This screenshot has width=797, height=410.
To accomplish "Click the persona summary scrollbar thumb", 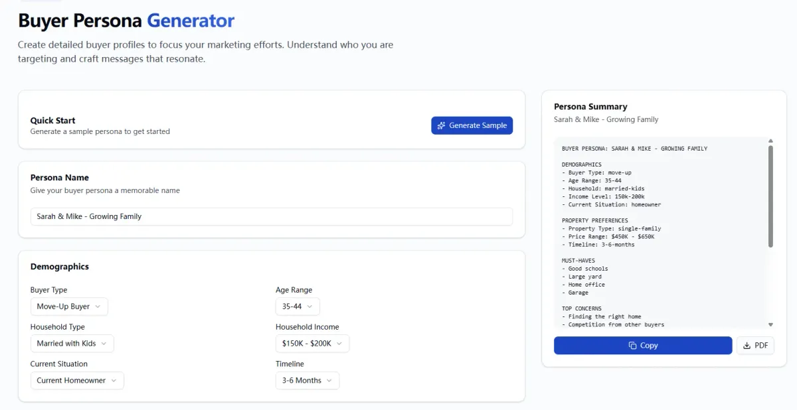I will pyautogui.click(x=770, y=196).
